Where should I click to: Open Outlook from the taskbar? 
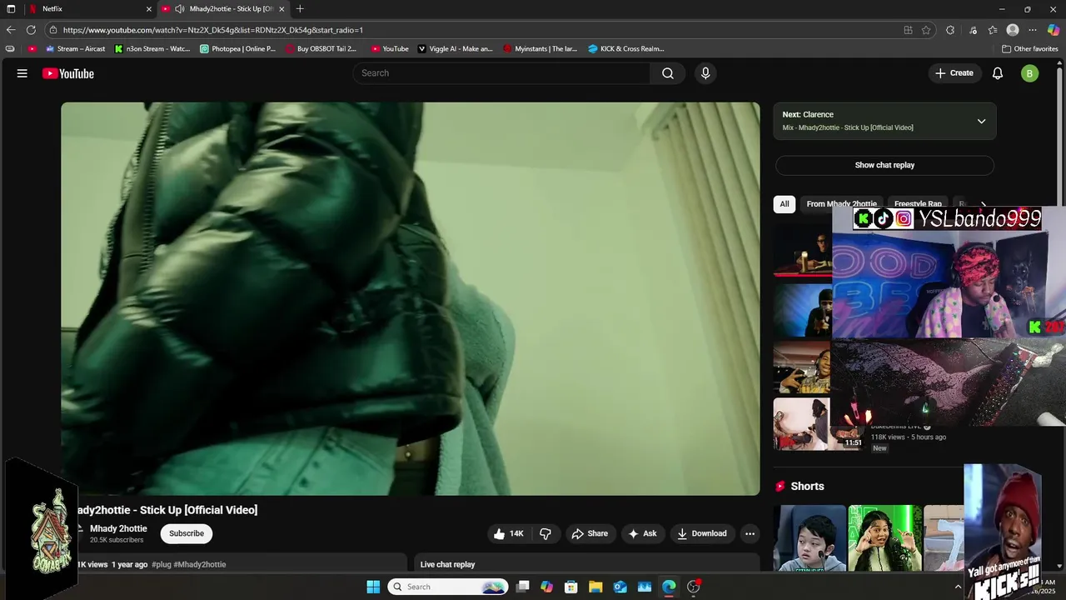point(620,587)
